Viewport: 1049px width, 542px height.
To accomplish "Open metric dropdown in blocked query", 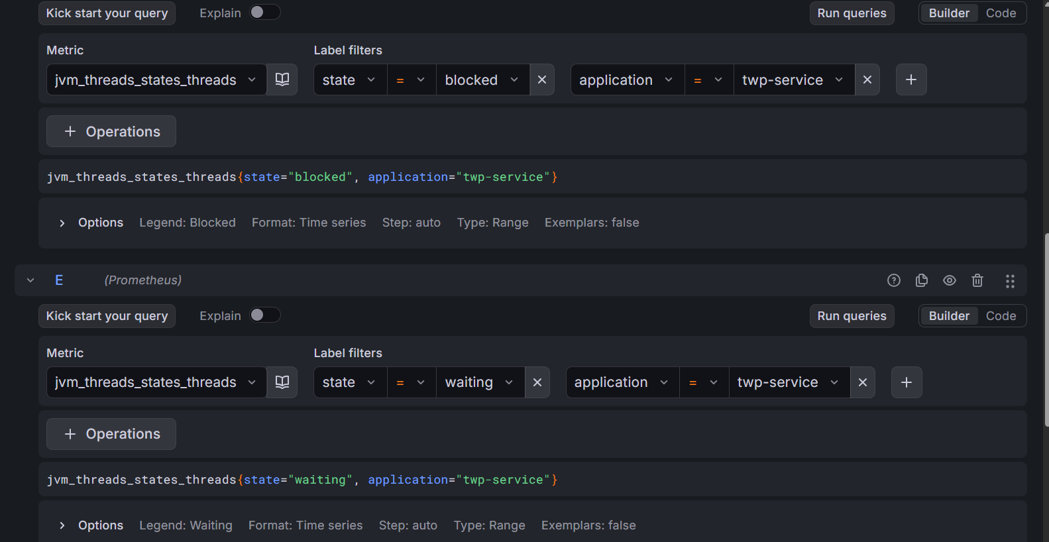I will click(x=156, y=80).
